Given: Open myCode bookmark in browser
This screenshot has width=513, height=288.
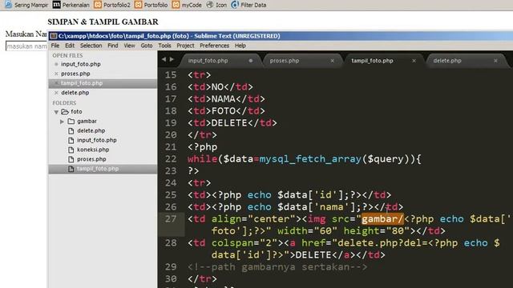Looking at the screenshot, I should coord(187,5).
